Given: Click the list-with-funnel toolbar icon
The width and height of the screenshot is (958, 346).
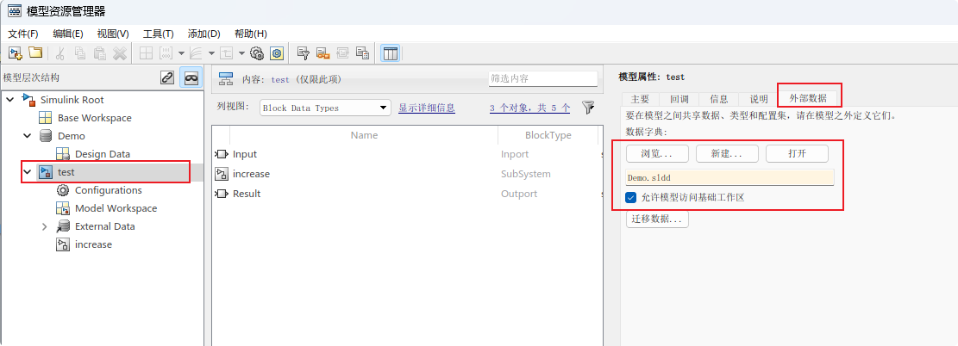Looking at the screenshot, I should [x=304, y=53].
